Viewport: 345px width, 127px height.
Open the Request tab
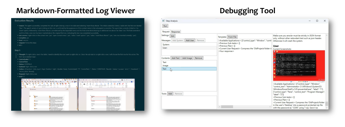pos(166,32)
